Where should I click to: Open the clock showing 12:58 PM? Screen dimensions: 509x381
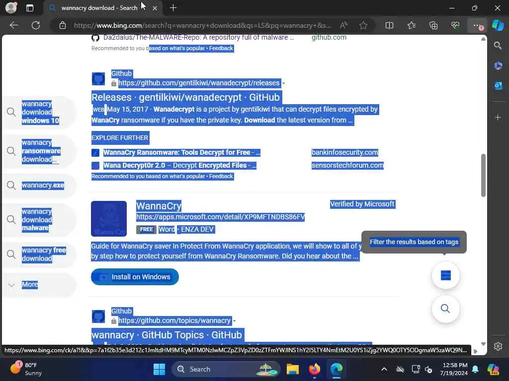[x=454, y=369]
